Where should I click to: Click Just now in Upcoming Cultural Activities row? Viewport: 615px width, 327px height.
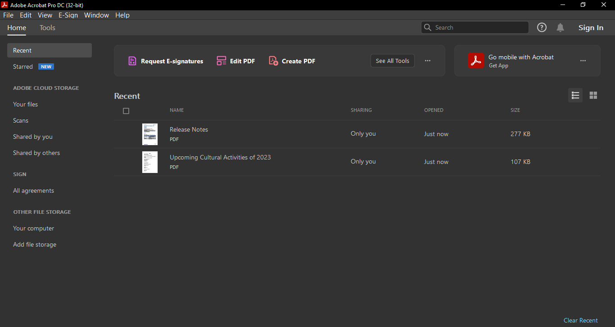click(x=436, y=162)
